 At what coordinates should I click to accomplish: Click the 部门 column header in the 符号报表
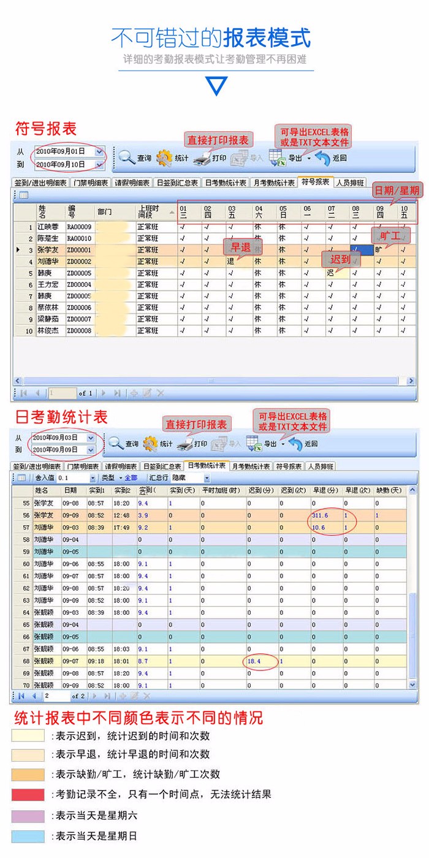click(x=115, y=211)
